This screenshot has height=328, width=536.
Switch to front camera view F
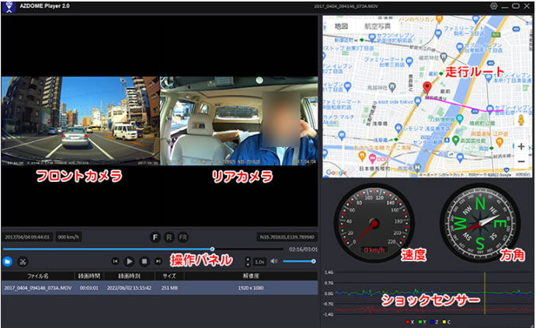click(x=154, y=236)
